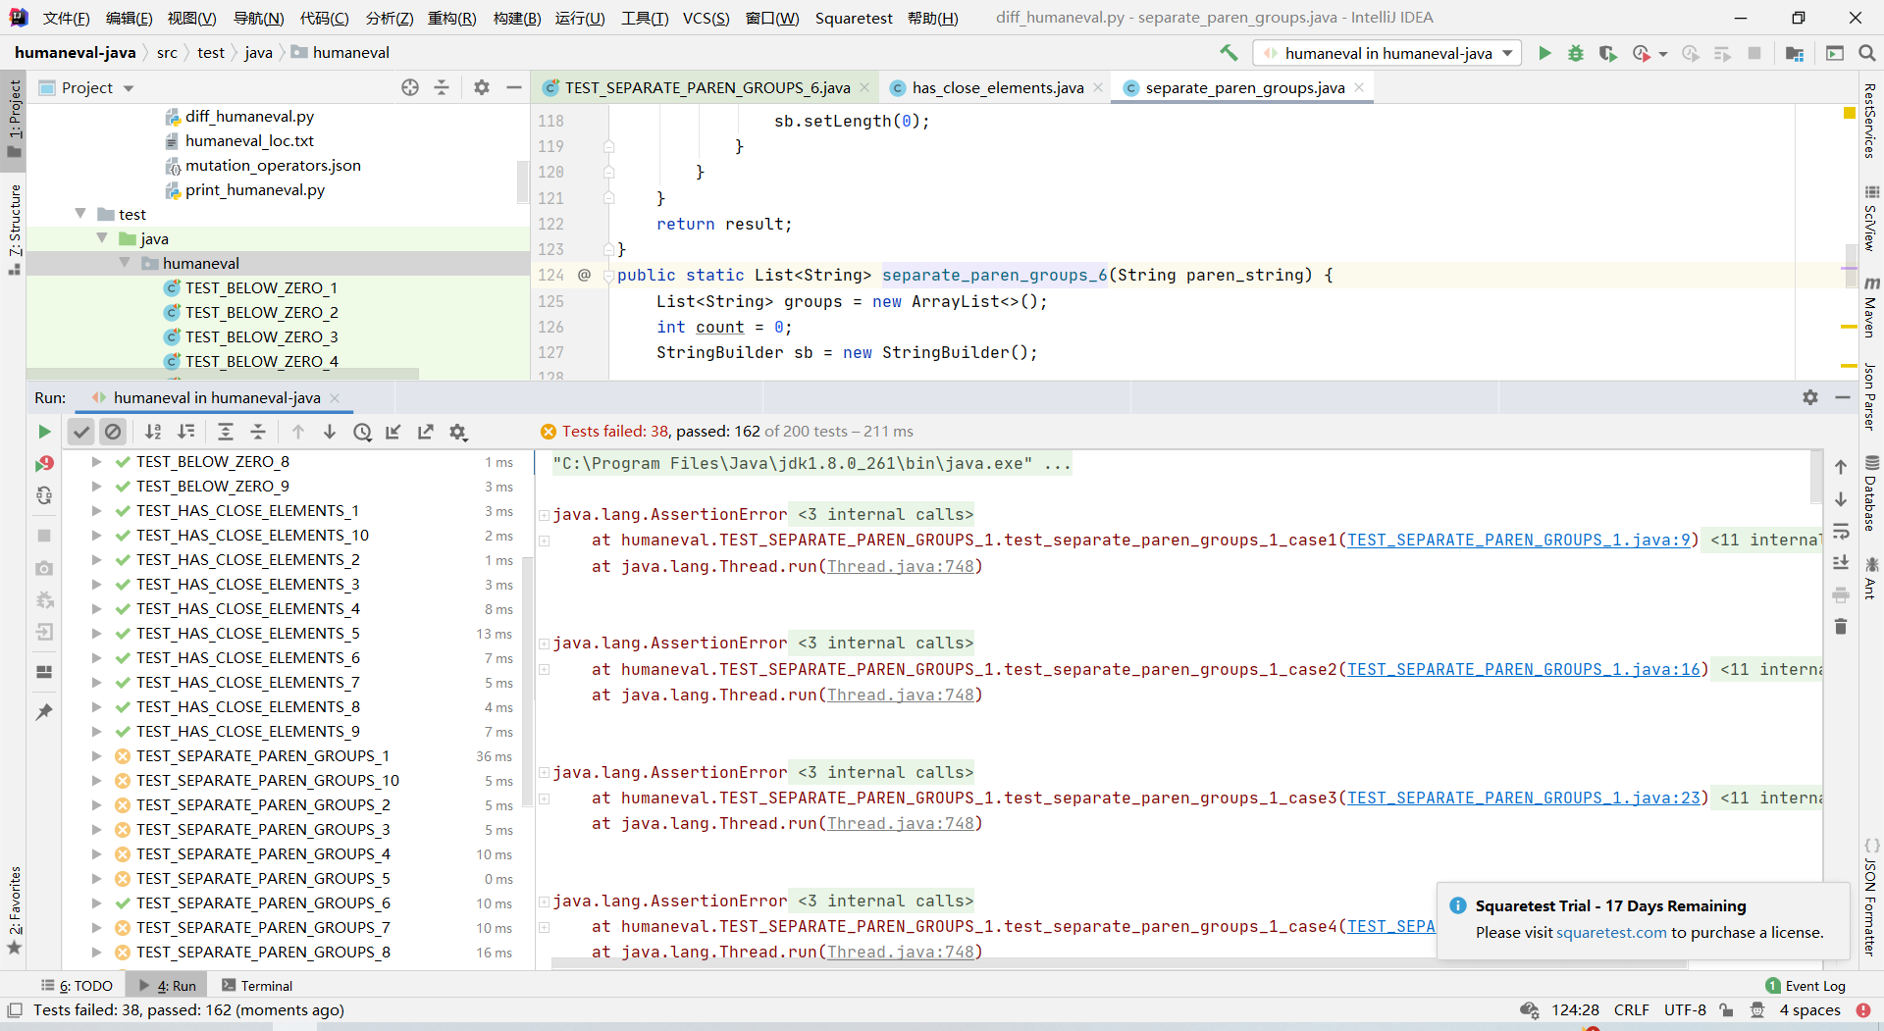Hide the Project panel with minus icon

pyautogui.click(x=513, y=87)
